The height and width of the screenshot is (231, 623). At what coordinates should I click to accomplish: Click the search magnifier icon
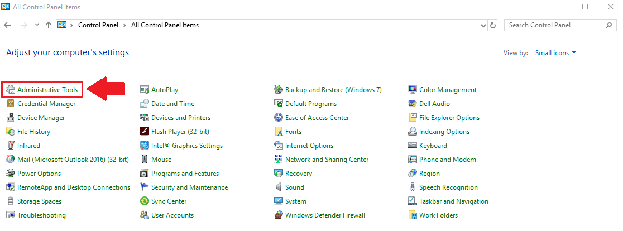tap(608, 25)
